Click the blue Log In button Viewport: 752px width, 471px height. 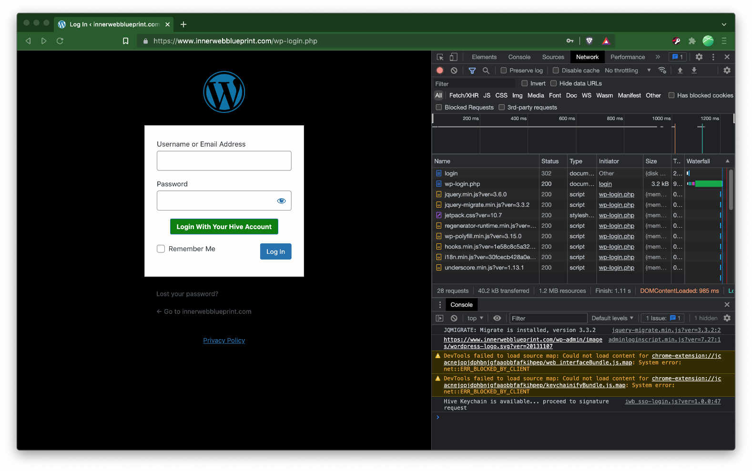point(275,251)
